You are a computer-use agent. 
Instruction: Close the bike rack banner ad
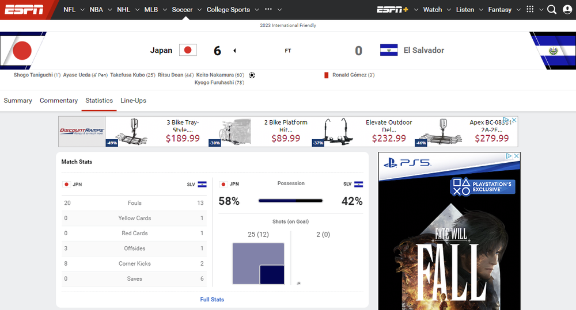click(x=514, y=120)
